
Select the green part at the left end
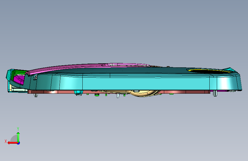coord(20,72)
